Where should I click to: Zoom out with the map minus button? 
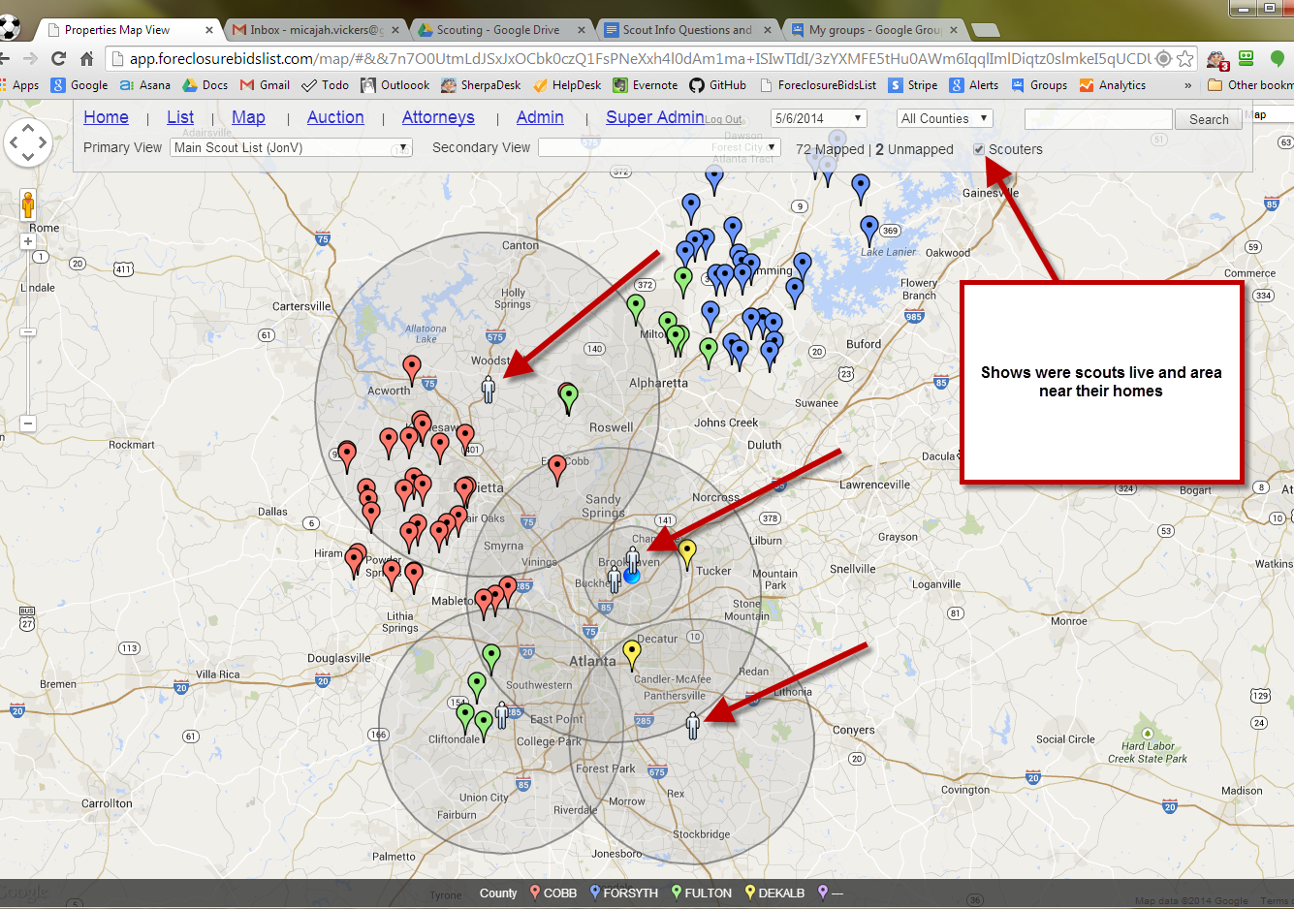(x=28, y=423)
